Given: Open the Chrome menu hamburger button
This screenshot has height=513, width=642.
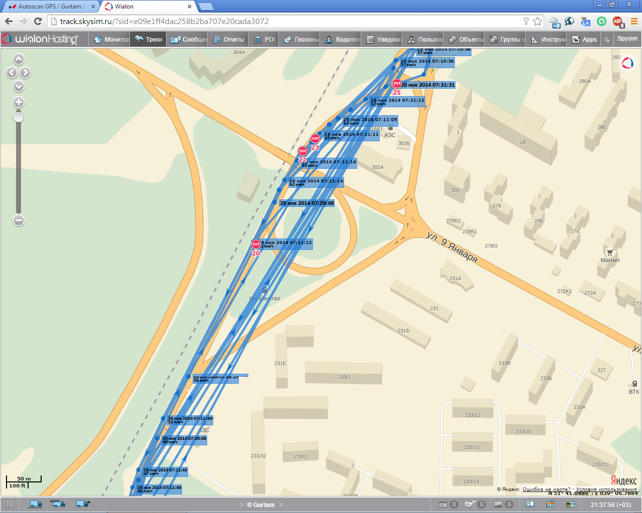Looking at the screenshot, I should click(633, 22).
